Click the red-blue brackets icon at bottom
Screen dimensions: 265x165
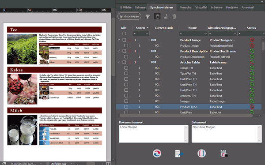point(201,154)
